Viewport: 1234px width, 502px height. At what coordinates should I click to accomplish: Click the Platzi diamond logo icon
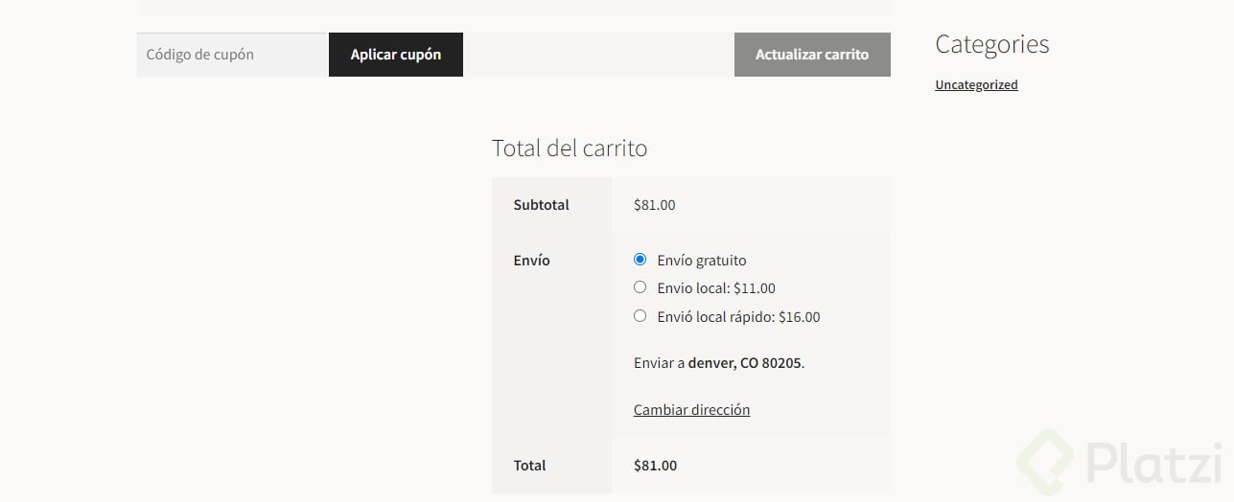point(1048,465)
